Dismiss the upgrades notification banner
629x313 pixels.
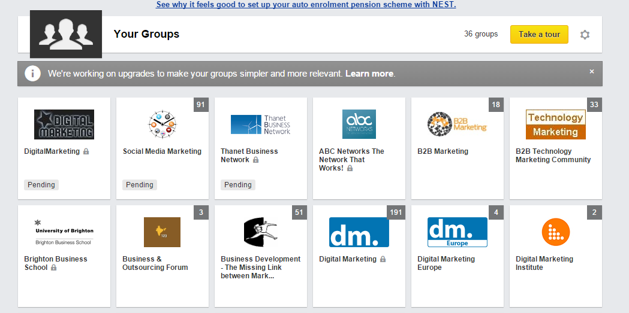coord(591,72)
